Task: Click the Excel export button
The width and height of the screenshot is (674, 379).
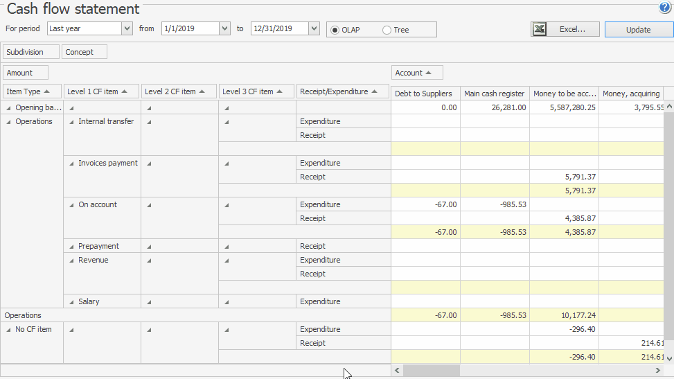Action: point(565,29)
